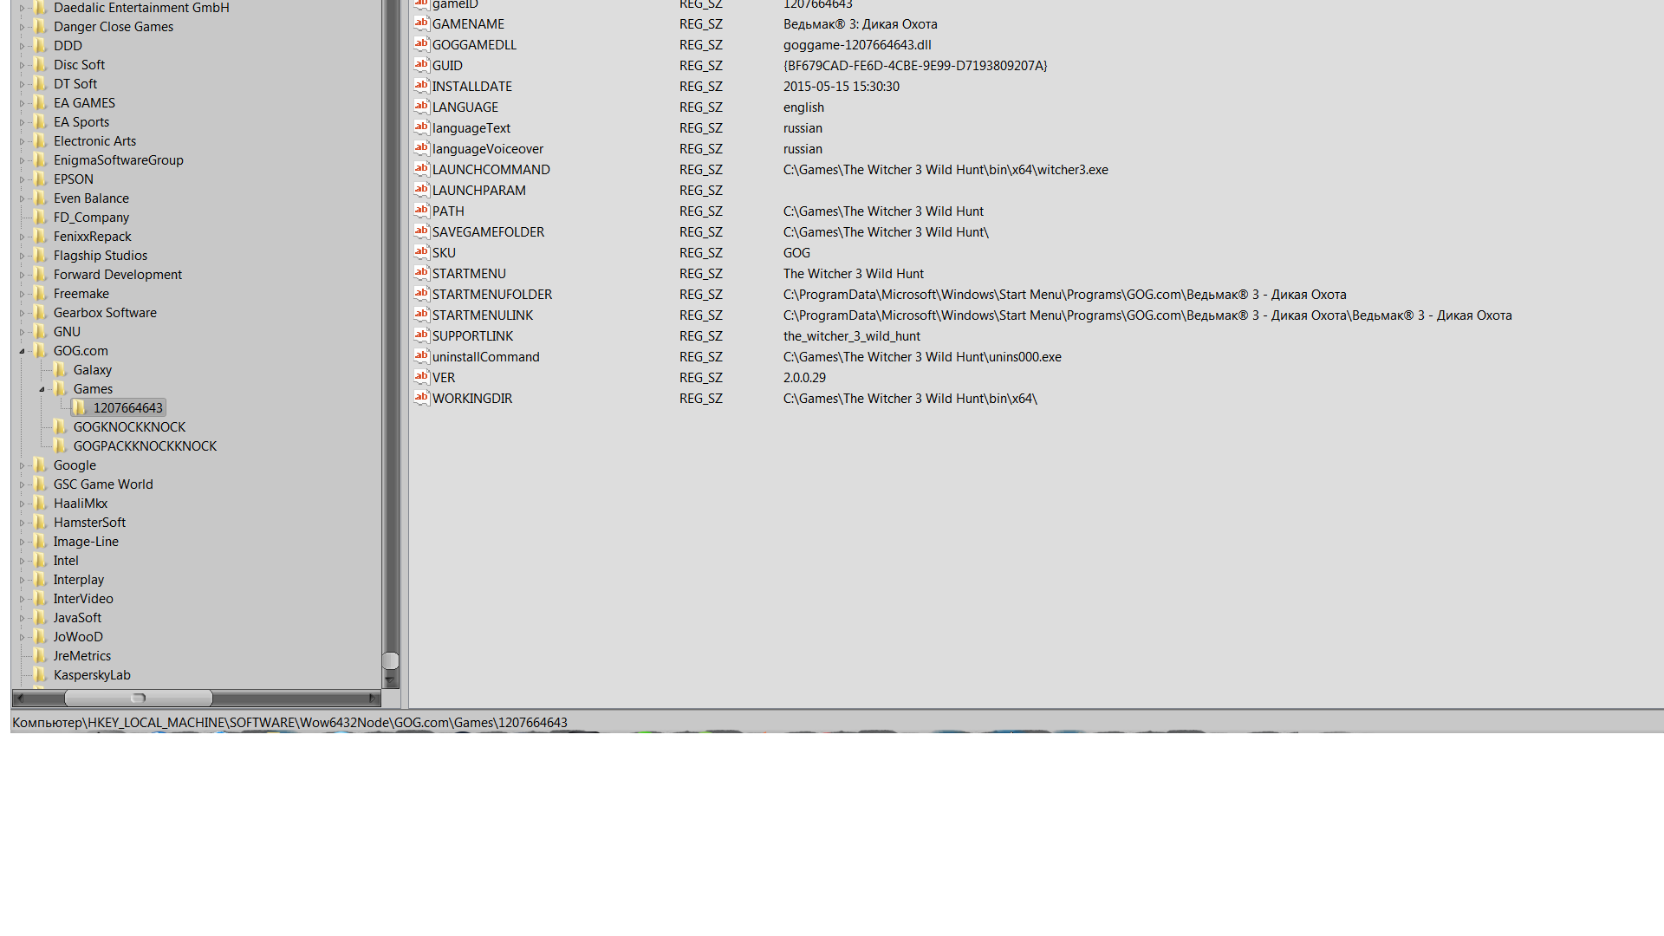
Task: Click the tree horizontal scrollbar thumb
Action: tap(138, 698)
